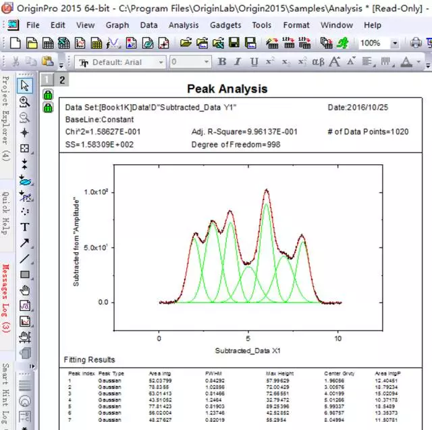Open the 100% zoom level dropdown
The width and height of the screenshot is (432, 430).
(x=395, y=43)
